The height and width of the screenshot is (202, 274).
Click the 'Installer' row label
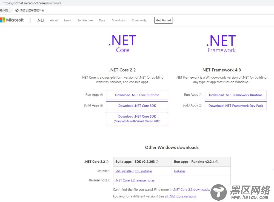point(103,171)
